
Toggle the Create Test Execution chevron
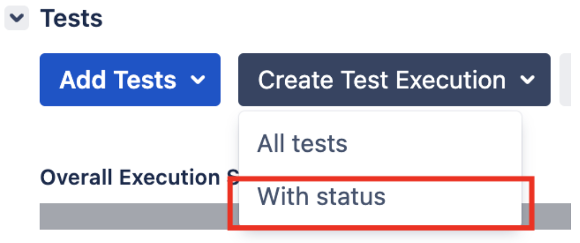(x=527, y=80)
